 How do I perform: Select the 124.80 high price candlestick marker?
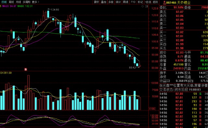[x=53, y=10]
